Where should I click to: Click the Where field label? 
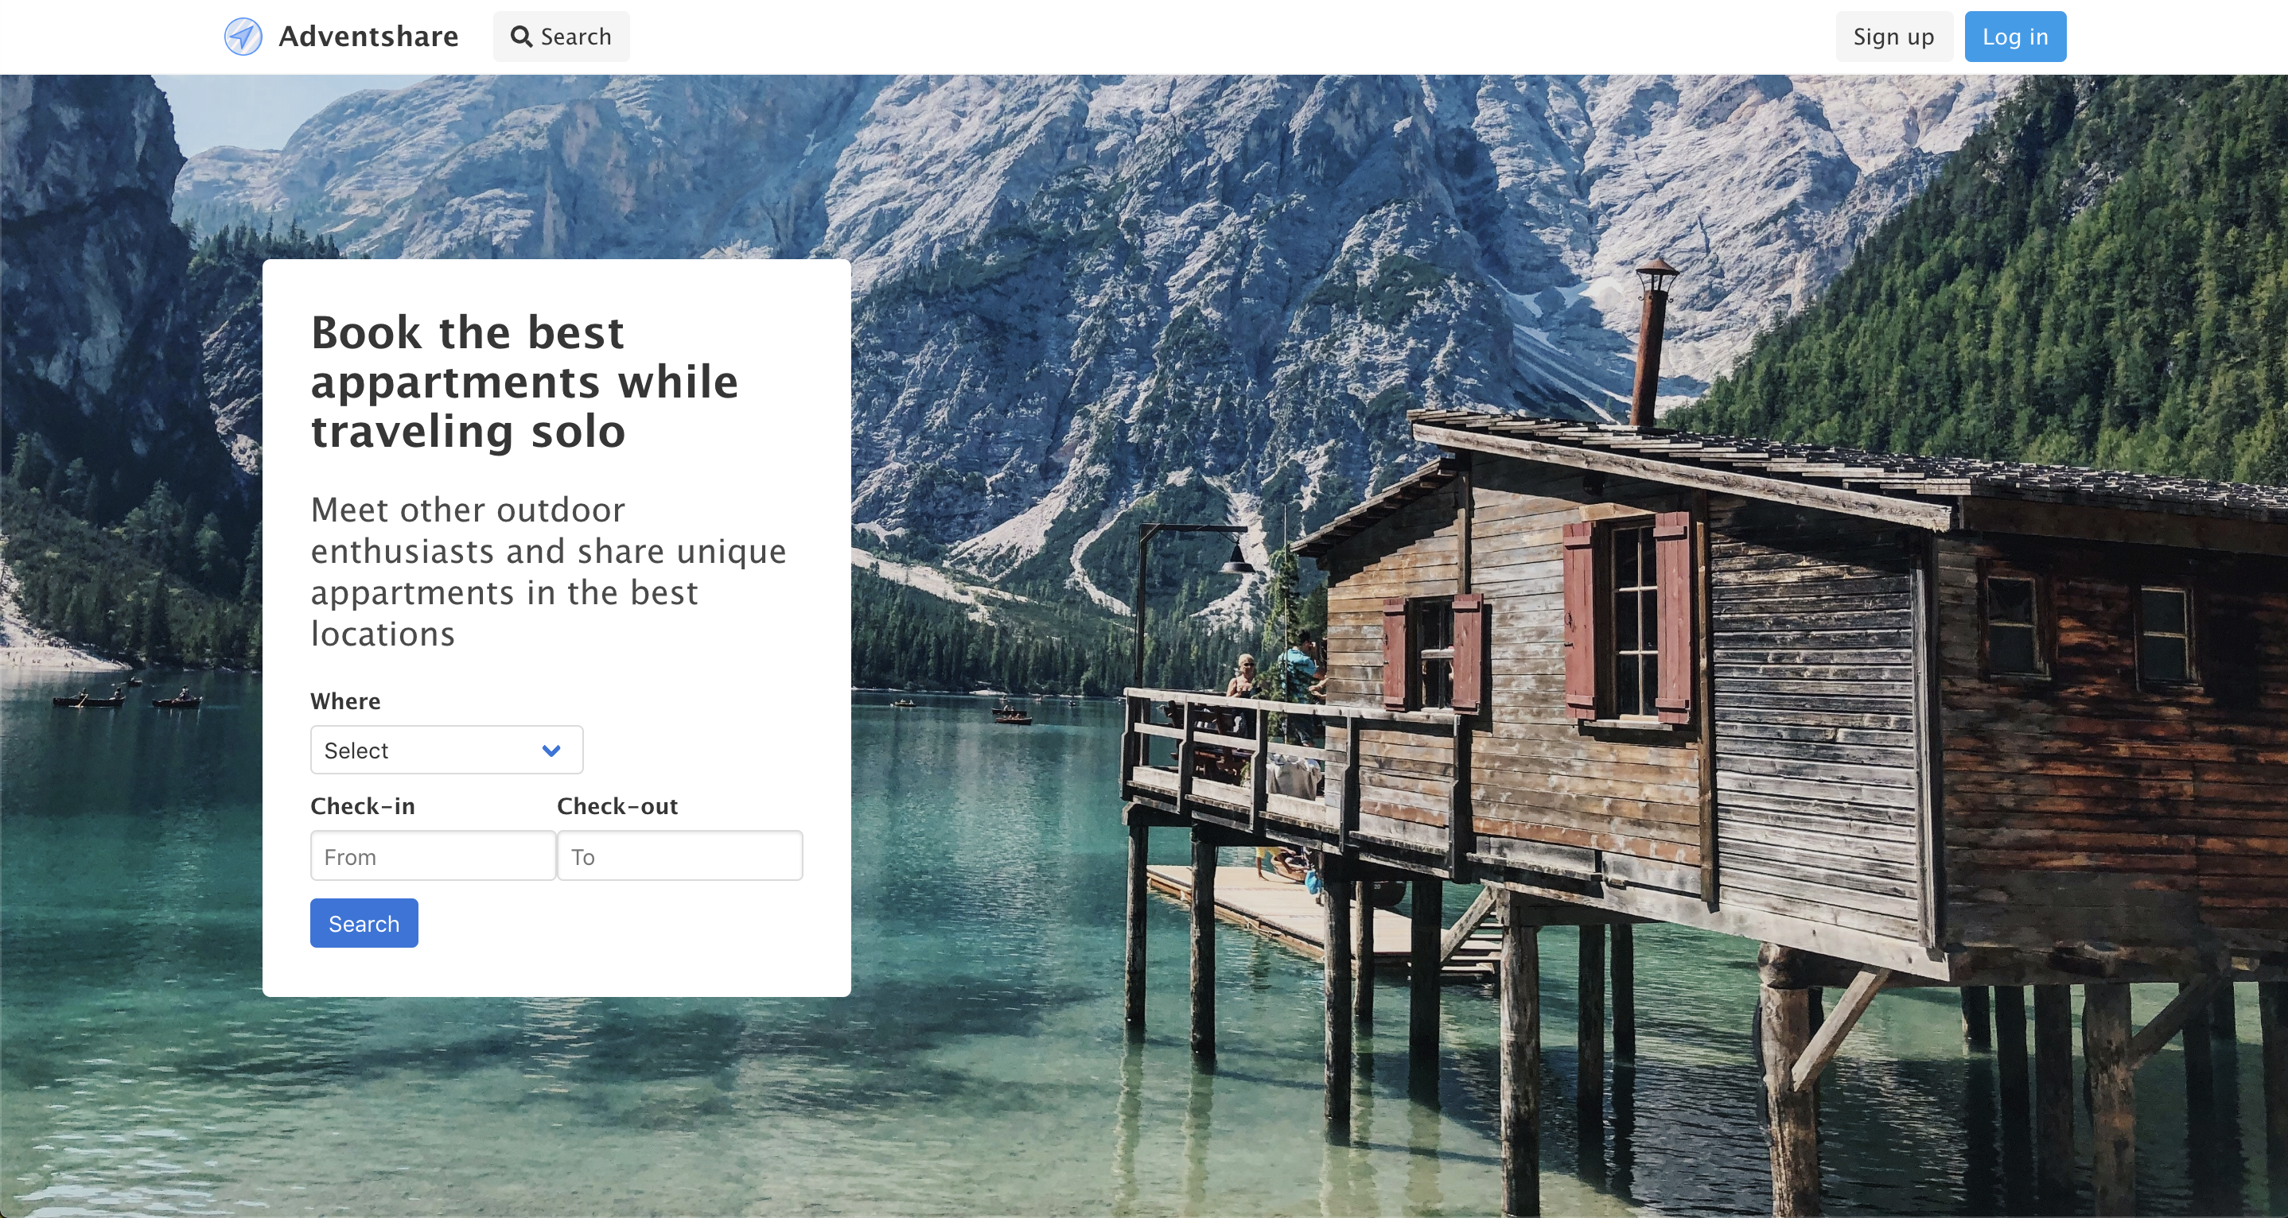click(344, 700)
